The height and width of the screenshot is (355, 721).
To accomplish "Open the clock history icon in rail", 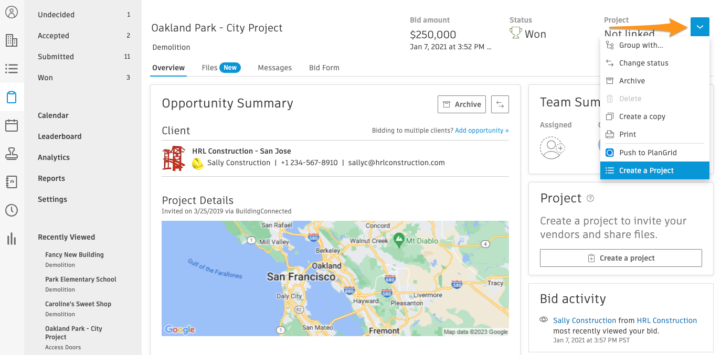I will (12, 210).
